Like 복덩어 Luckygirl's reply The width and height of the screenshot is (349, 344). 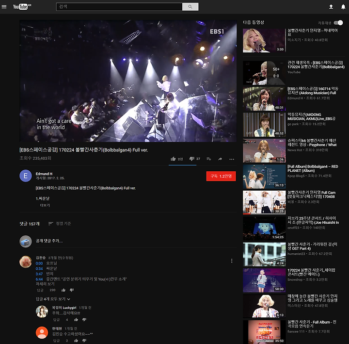click(76, 320)
